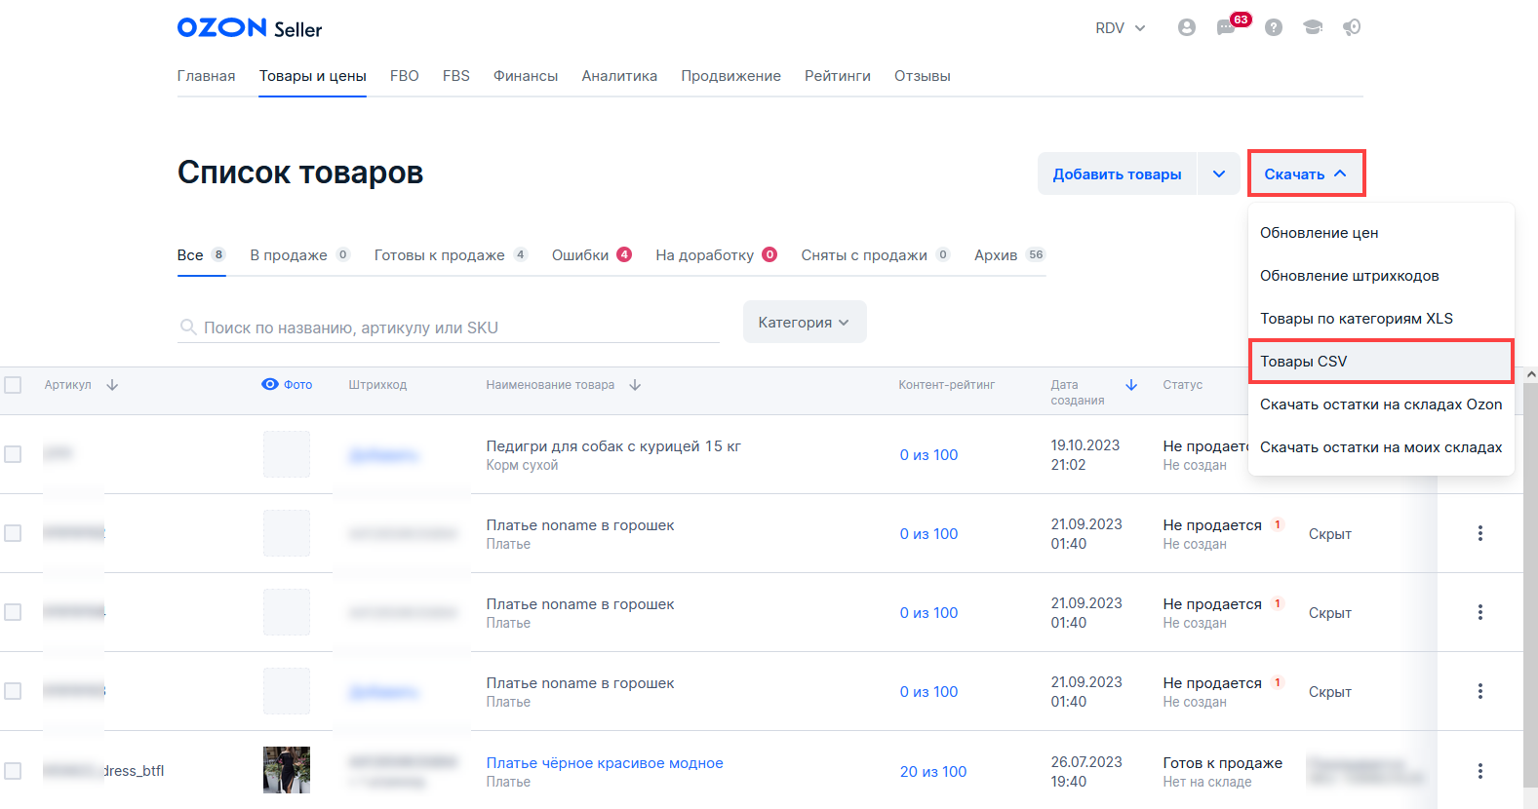The width and height of the screenshot is (1538, 809).
Task: Open the RDV account dropdown
Action: point(1120,28)
